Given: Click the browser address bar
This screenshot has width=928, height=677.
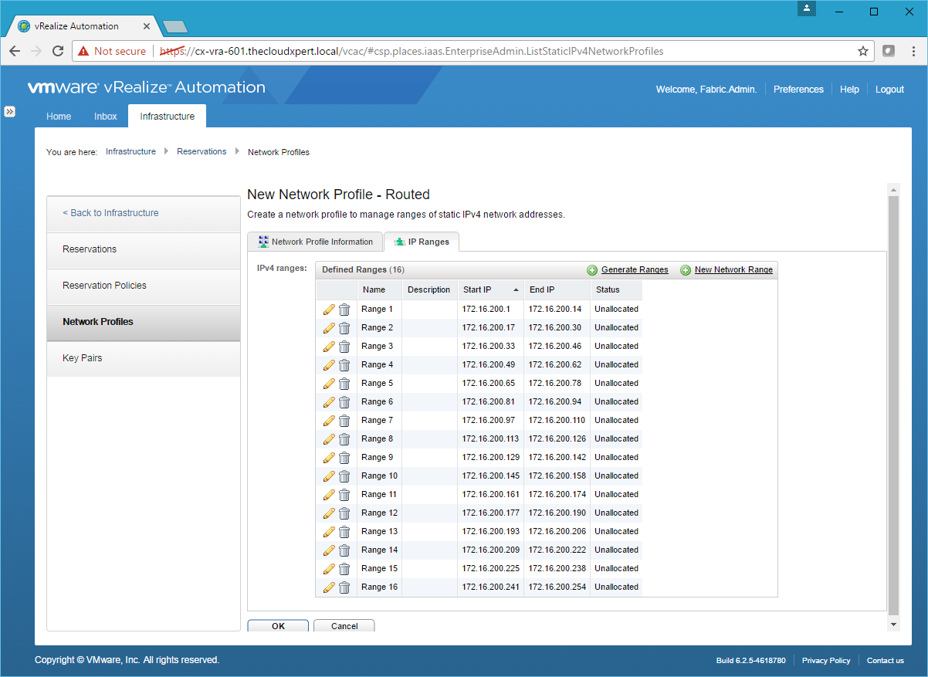Looking at the screenshot, I should [x=463, y=51].
